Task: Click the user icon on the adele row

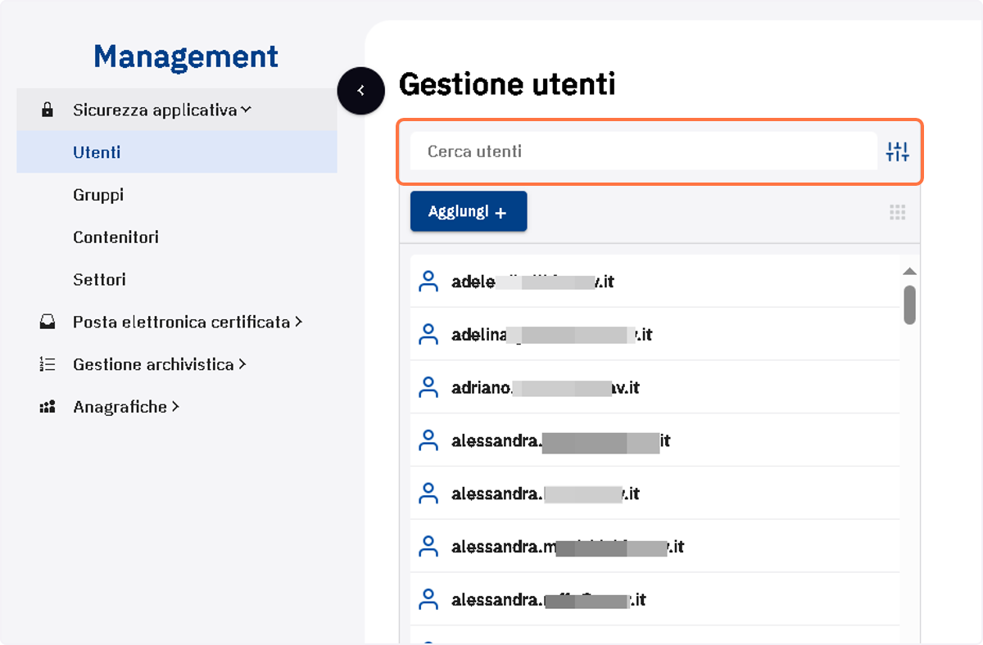Action: [x=428, y=282]
